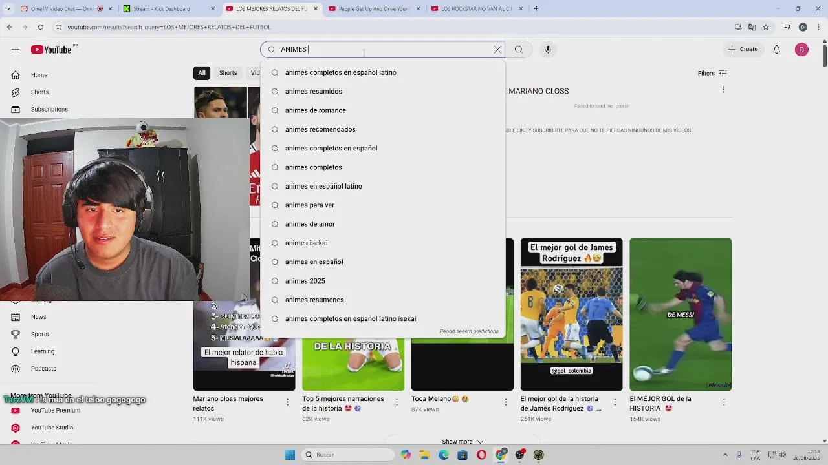Choose suggestion animes 2025
Image resolution: width=828 pixels, height=465 pixels.
coord(382,281)
